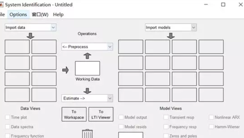The width and height of the screenshot is (244, 138).
Task: Open the Estimate dropdown list
Action: [87, 98]
